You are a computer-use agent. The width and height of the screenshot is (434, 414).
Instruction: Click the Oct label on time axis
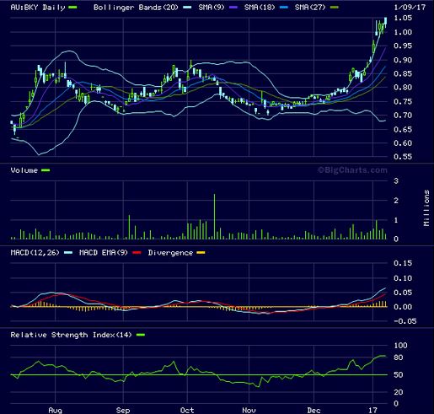coord(187,410)
